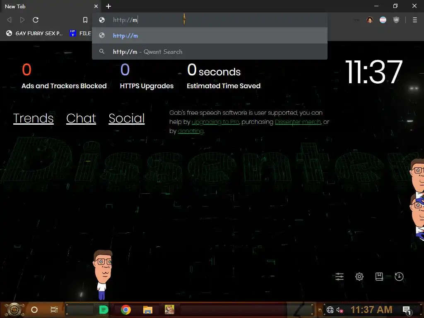
Task: Choose the http://m URL suggestion
Action: (210, 36)
